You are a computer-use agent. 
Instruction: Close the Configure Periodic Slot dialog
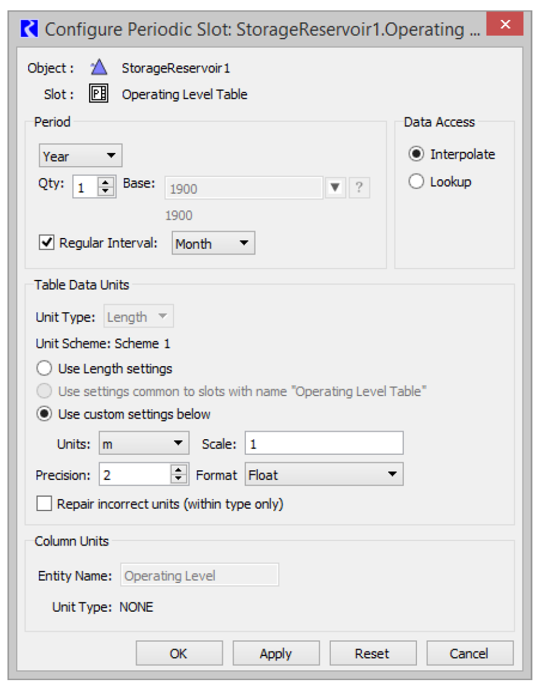coord(505,25)
